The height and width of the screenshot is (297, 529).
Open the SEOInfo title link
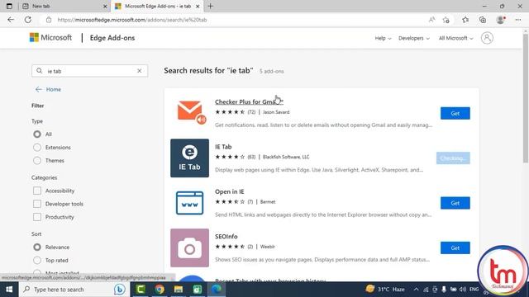pos(226,237)
